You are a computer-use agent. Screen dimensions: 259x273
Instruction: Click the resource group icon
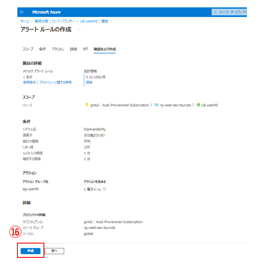point(156,105)
